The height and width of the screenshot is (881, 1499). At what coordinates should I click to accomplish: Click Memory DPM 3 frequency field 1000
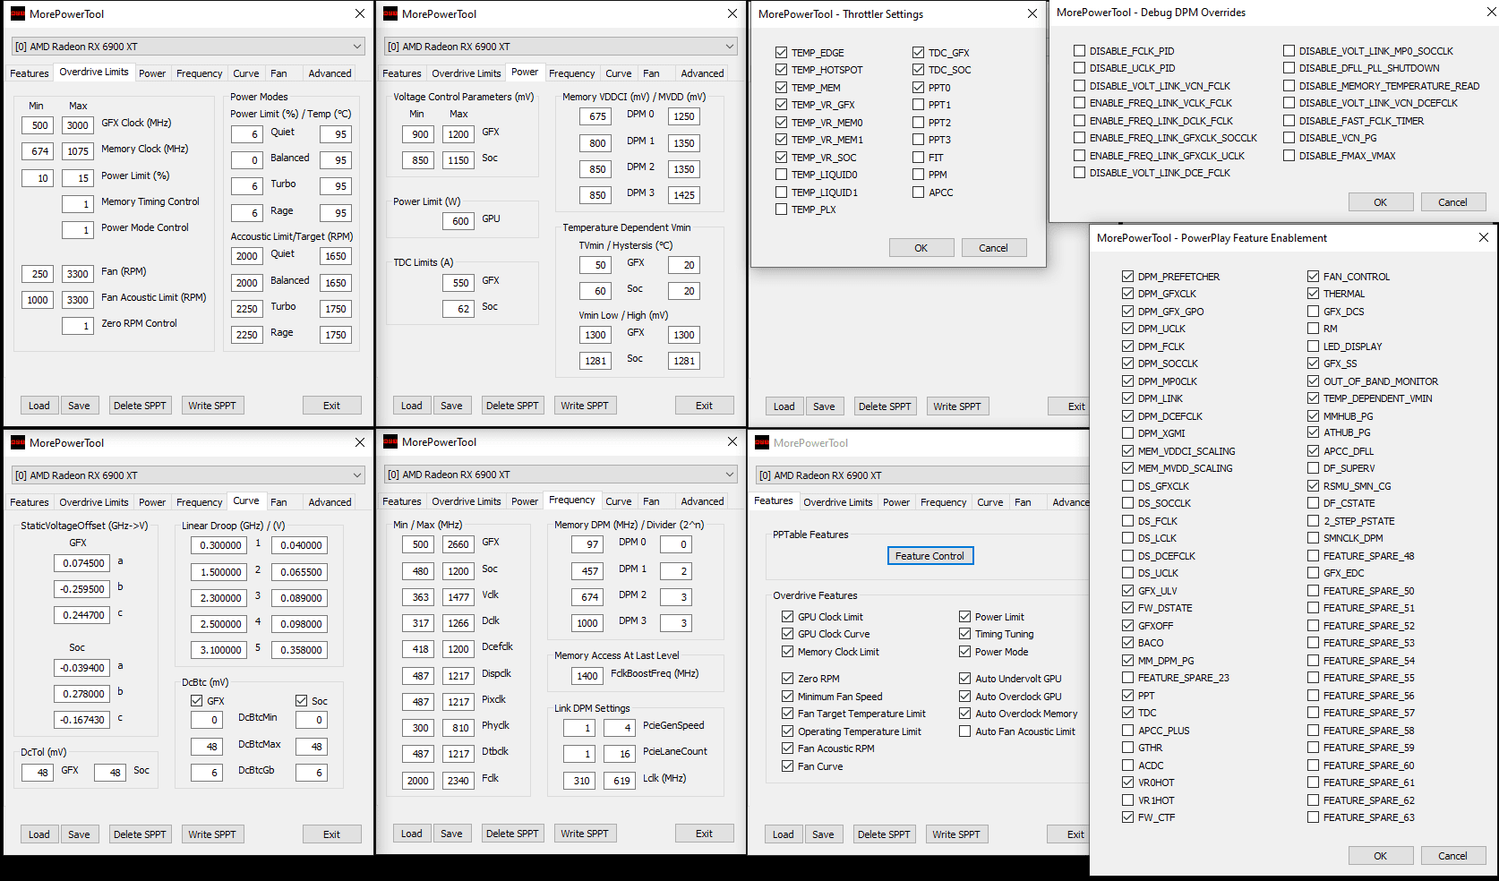pos(587,623)
